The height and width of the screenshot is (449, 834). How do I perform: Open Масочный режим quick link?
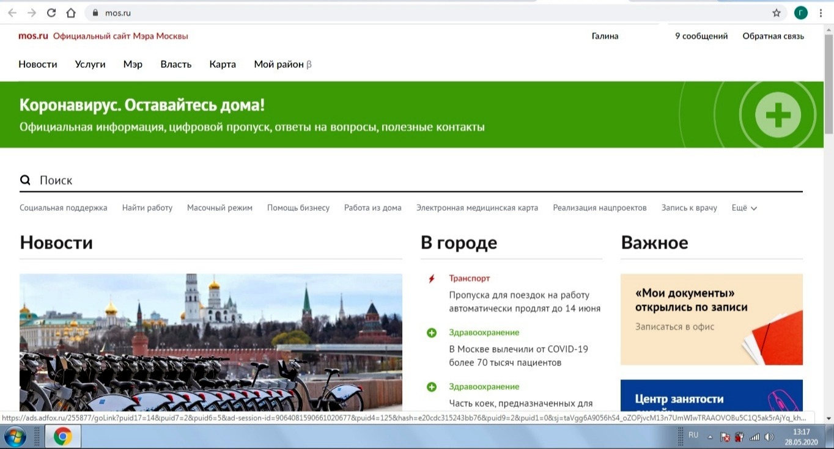click(x=220, y=208)
